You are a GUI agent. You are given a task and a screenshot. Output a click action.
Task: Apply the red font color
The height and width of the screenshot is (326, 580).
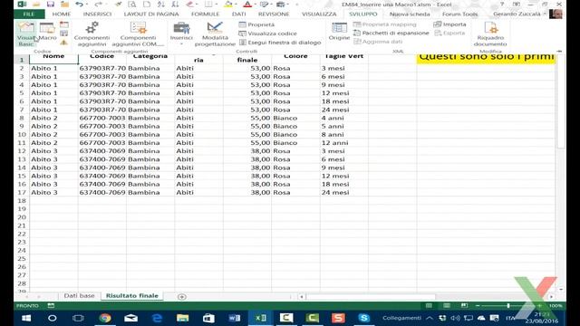point(247,5)
